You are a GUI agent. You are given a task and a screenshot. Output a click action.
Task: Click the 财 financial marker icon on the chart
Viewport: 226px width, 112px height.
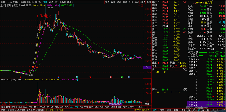129,77
